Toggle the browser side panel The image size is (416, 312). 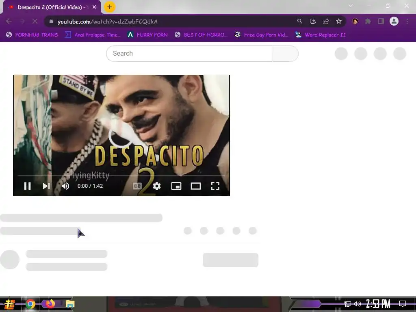pos(381,21)
